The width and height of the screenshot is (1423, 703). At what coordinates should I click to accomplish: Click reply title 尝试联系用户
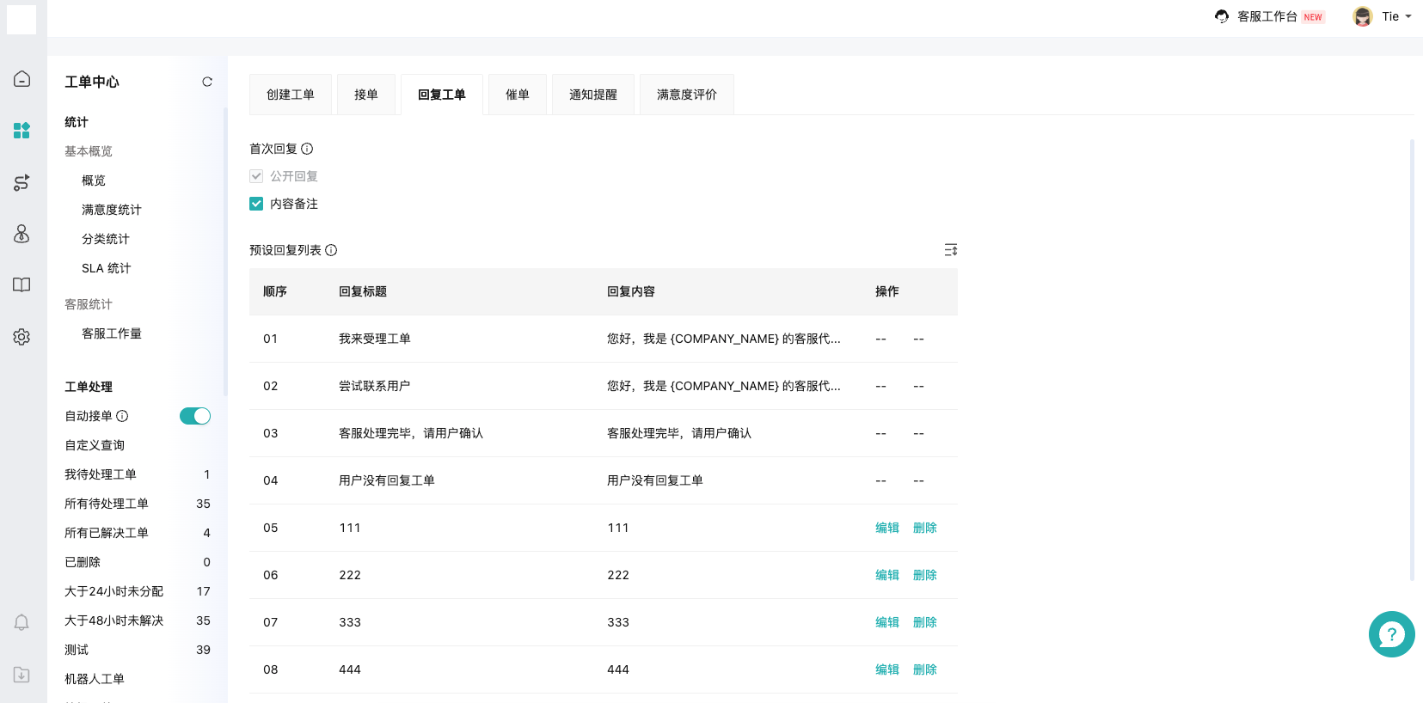[x=375, y=386]
